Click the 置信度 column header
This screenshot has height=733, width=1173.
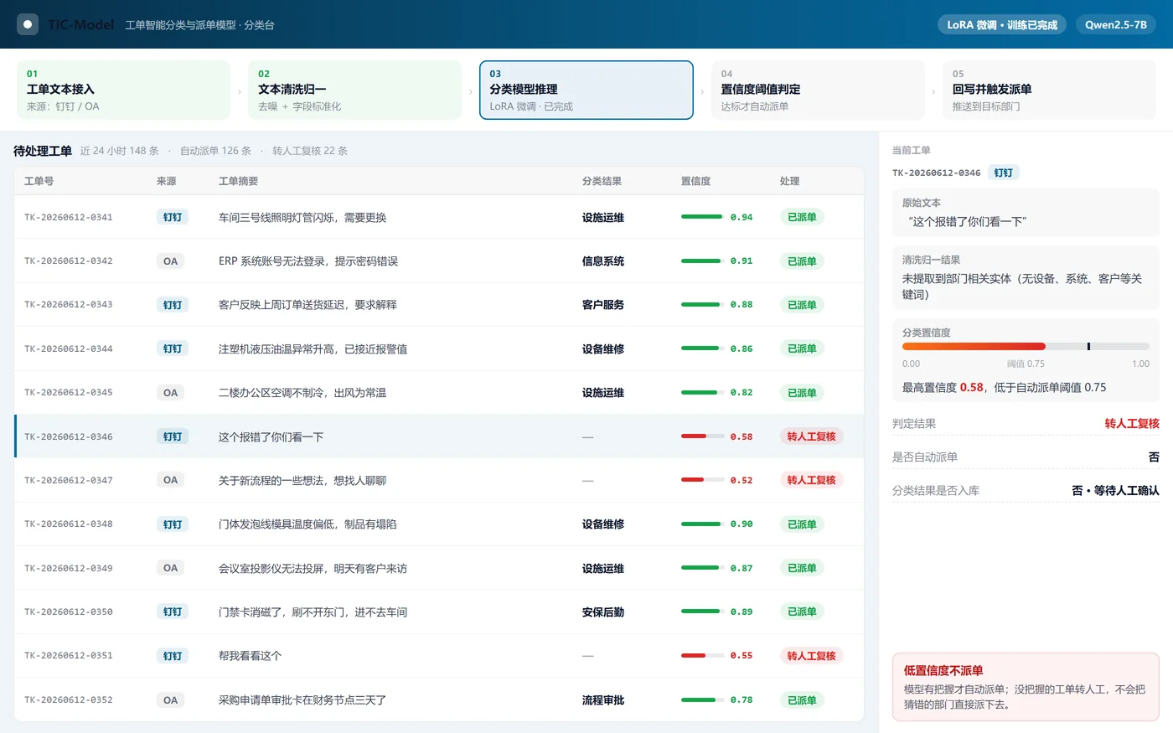click(x=695, y=181)
